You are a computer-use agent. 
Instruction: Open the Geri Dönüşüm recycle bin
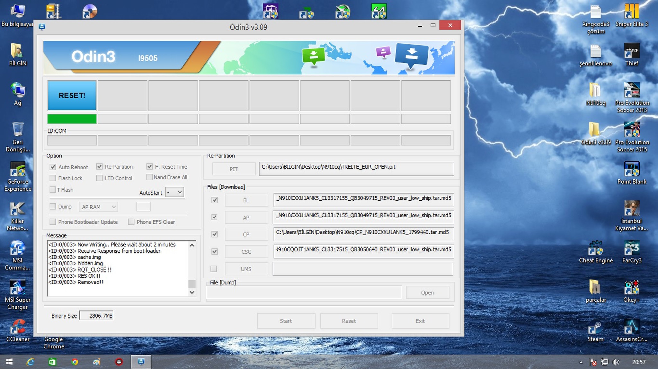(x=18, y=130)
